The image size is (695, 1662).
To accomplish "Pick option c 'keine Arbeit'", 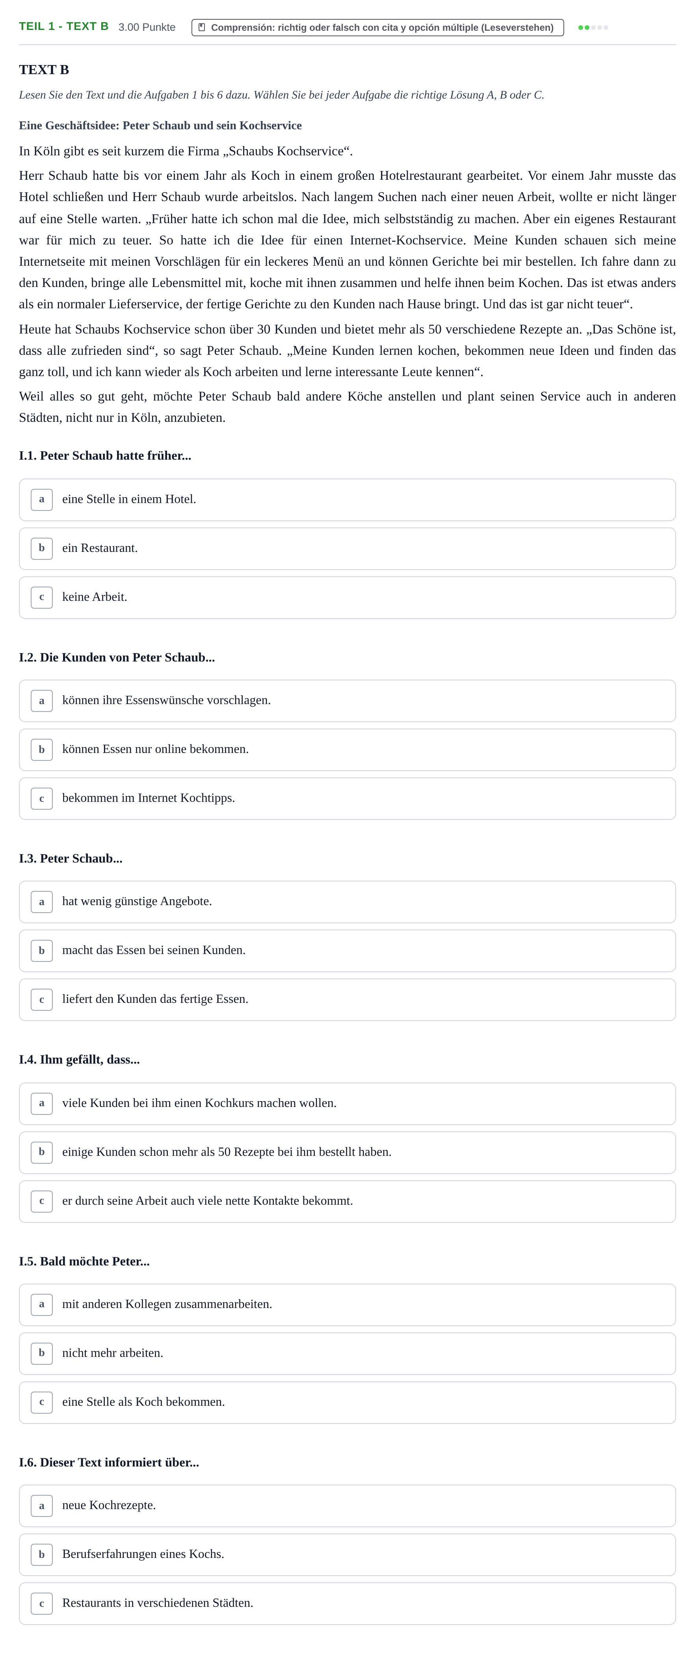I will [x=347, y=598].
